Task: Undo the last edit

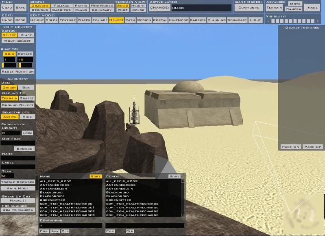Action: click(7, 20)
